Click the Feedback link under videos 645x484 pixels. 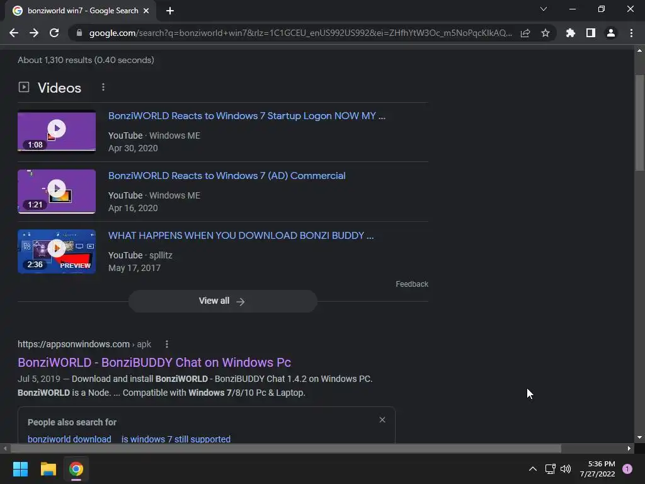pyautogui.click(x=412, y=284)
